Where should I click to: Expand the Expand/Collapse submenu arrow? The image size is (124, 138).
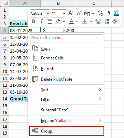pos(100,120)
